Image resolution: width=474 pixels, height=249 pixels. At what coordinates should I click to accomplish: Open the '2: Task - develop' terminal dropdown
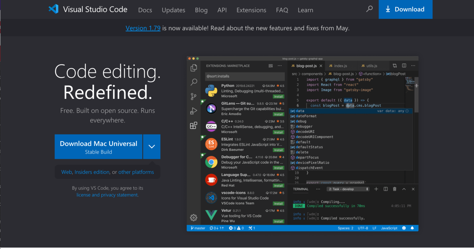click(348, 189)
